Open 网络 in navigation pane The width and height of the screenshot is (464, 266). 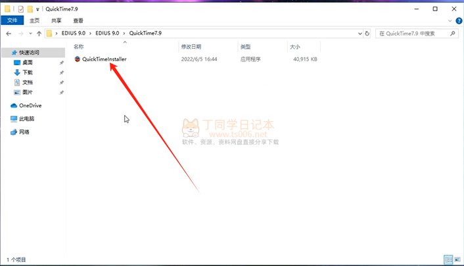(x=24, y=132)
